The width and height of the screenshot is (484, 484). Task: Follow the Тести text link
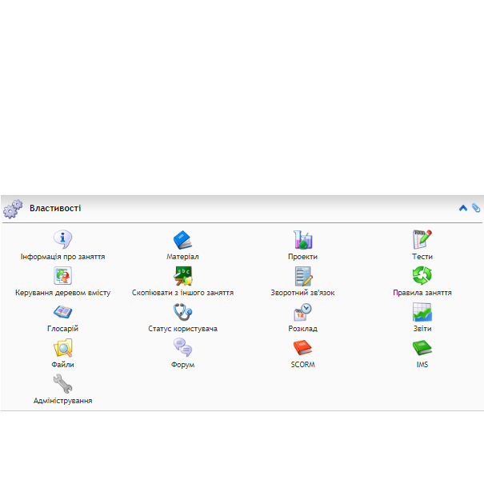coord(422,257)
